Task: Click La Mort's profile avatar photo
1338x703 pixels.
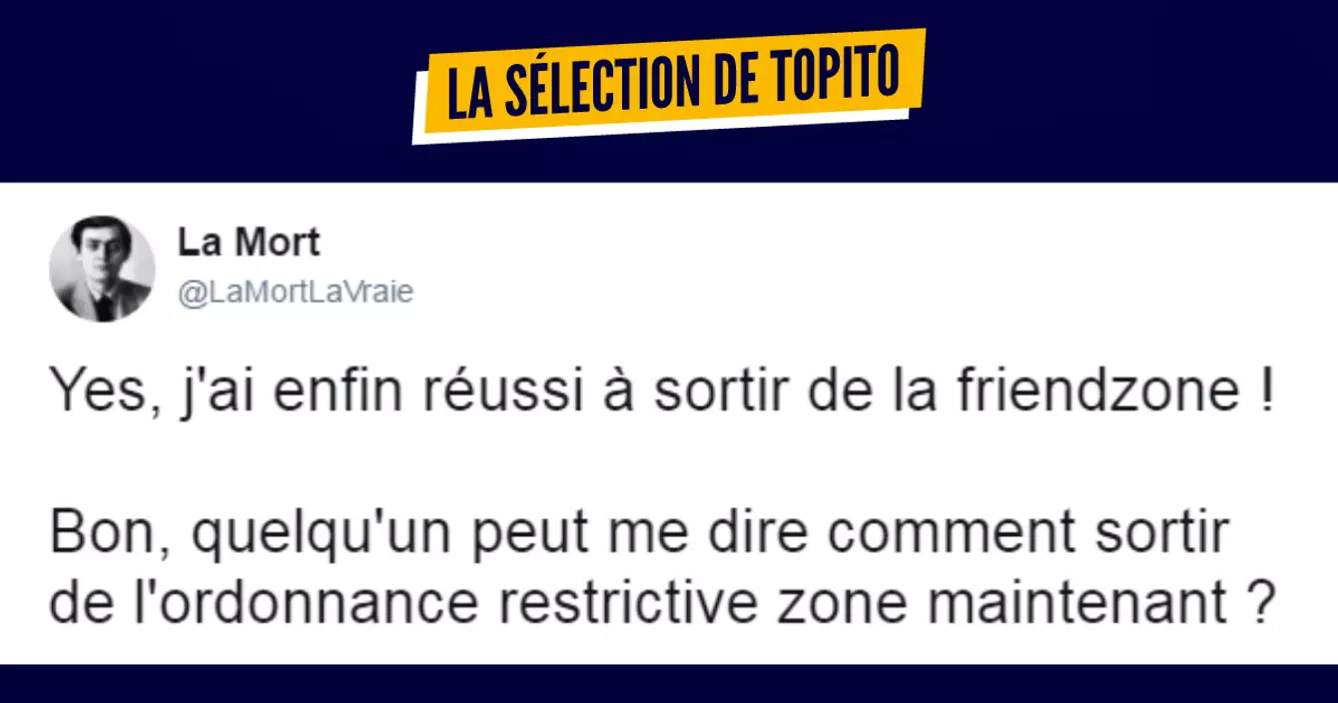Action: [x=103, y=269]
